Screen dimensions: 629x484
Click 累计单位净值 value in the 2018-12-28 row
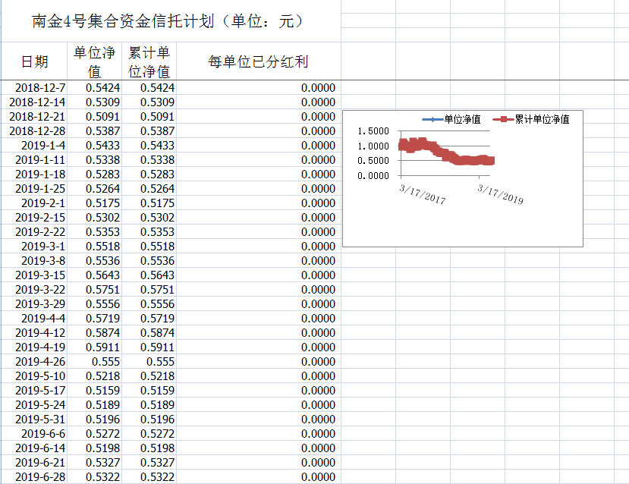click(149, 130)
